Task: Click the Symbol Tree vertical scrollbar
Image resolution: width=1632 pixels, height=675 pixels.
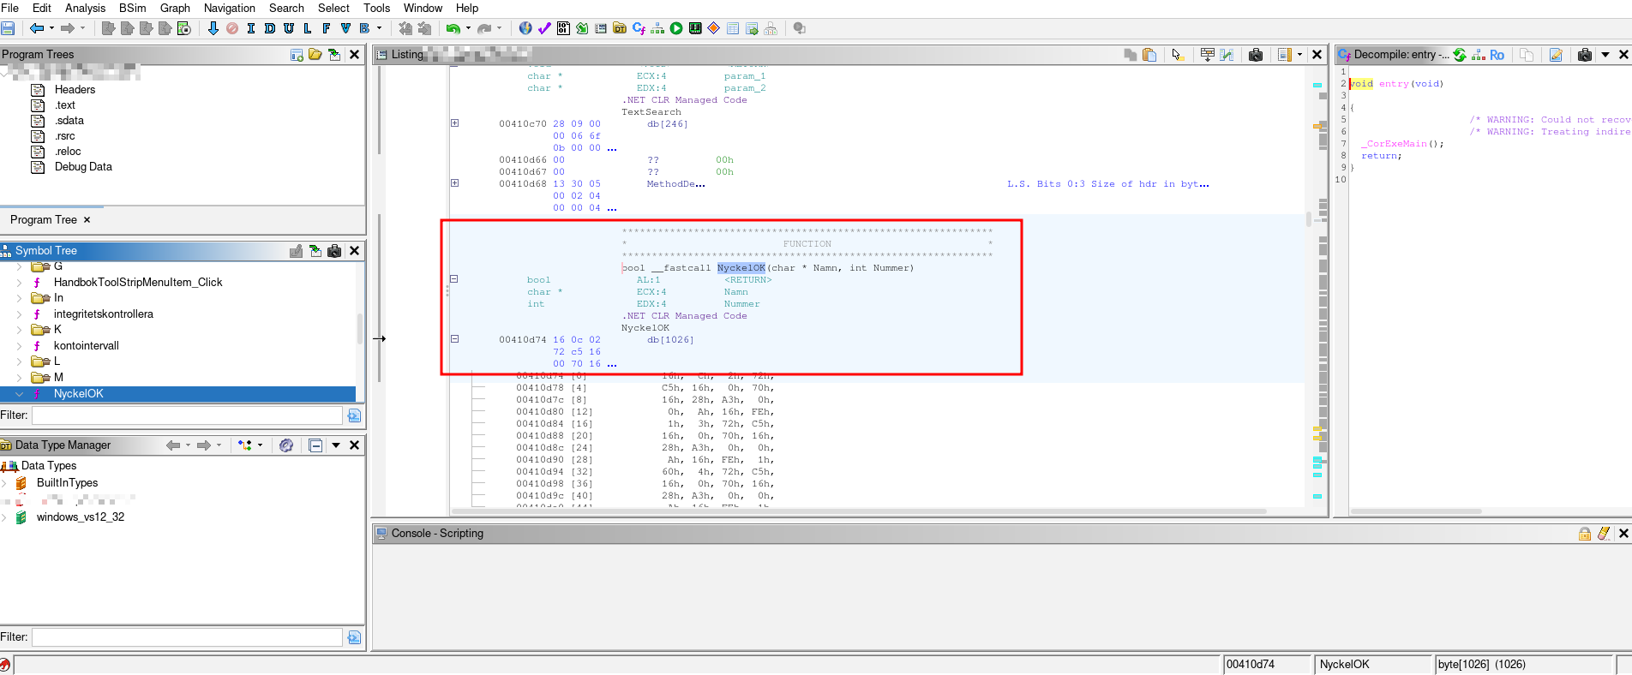Action: click(360, 327)
